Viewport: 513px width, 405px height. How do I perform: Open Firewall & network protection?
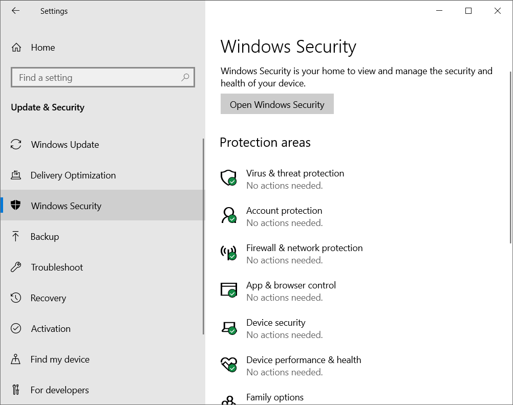pos(304,248)
